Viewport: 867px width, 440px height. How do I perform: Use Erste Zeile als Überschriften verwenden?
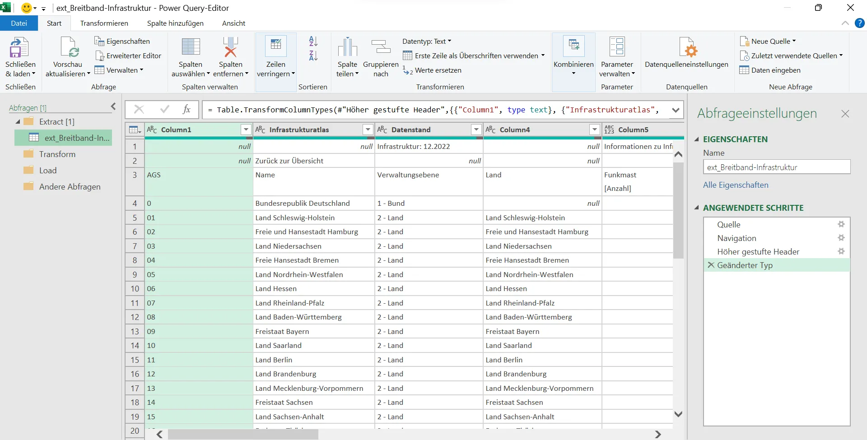click(x=473, y=56)
